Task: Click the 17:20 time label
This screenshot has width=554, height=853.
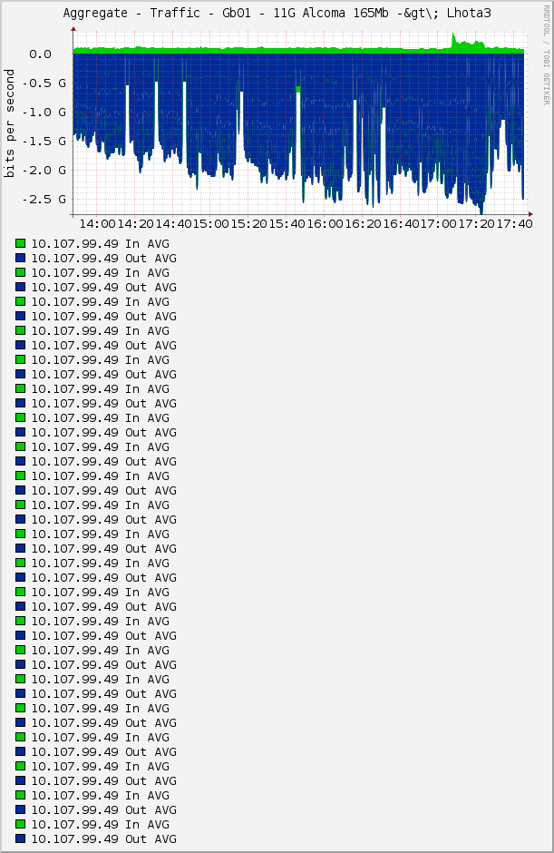Action: [x=477, y=224]
